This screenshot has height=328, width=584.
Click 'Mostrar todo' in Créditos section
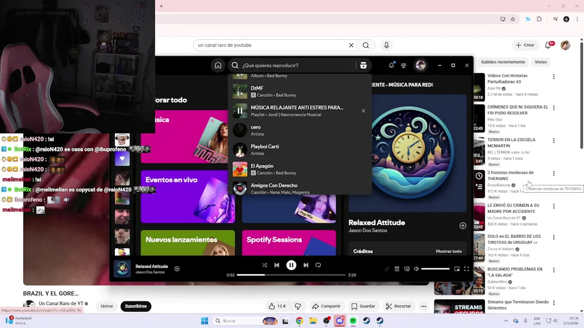click(x=448, y=251)
